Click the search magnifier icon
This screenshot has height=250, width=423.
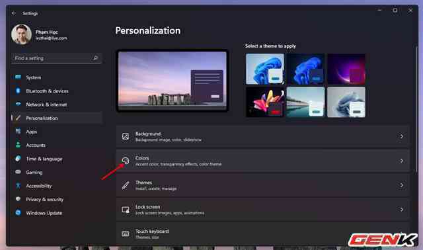click(95, 58)
